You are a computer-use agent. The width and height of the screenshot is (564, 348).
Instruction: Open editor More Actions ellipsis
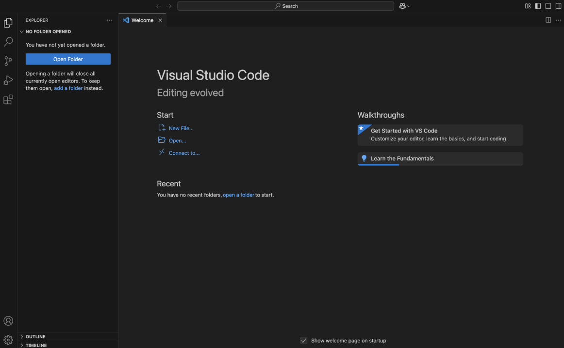pyautogui.click(x=558, y=20)
